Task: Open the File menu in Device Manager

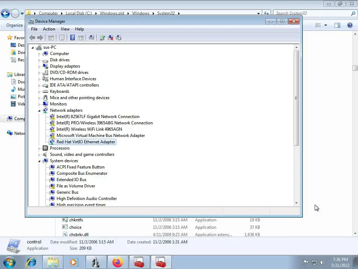Action: click(34, 29)
